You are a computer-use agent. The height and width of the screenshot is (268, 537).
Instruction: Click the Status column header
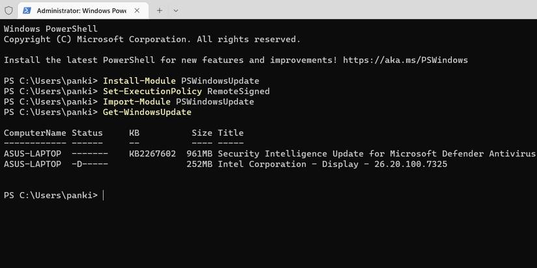click(87, 133)
